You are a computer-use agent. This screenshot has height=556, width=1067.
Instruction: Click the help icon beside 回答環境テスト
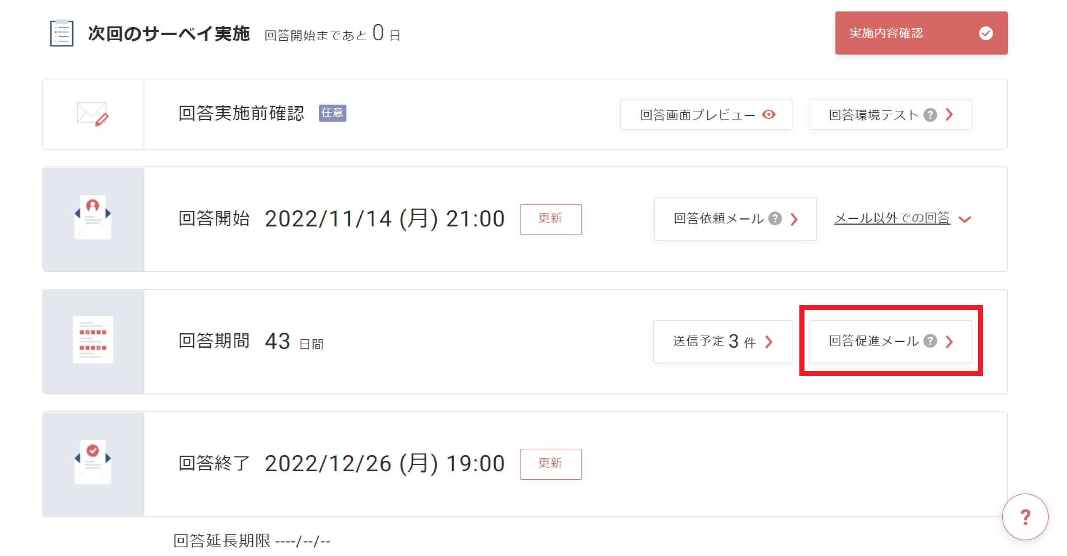coord(930,115)
